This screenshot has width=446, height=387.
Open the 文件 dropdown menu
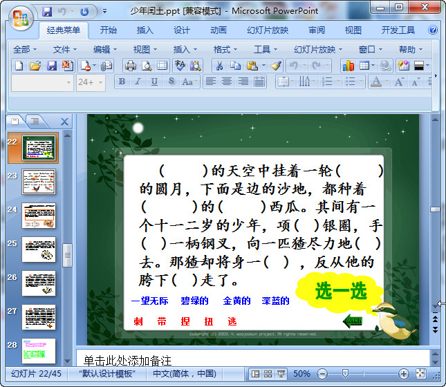point(65,50)
